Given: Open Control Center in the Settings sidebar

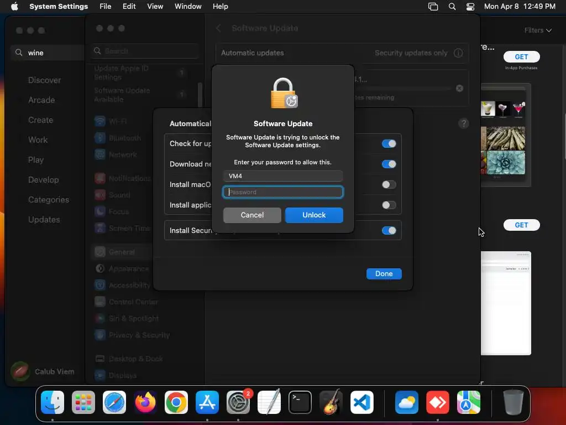Looking at the screenshot, I should pyautogui.click(x=126, y=302).
